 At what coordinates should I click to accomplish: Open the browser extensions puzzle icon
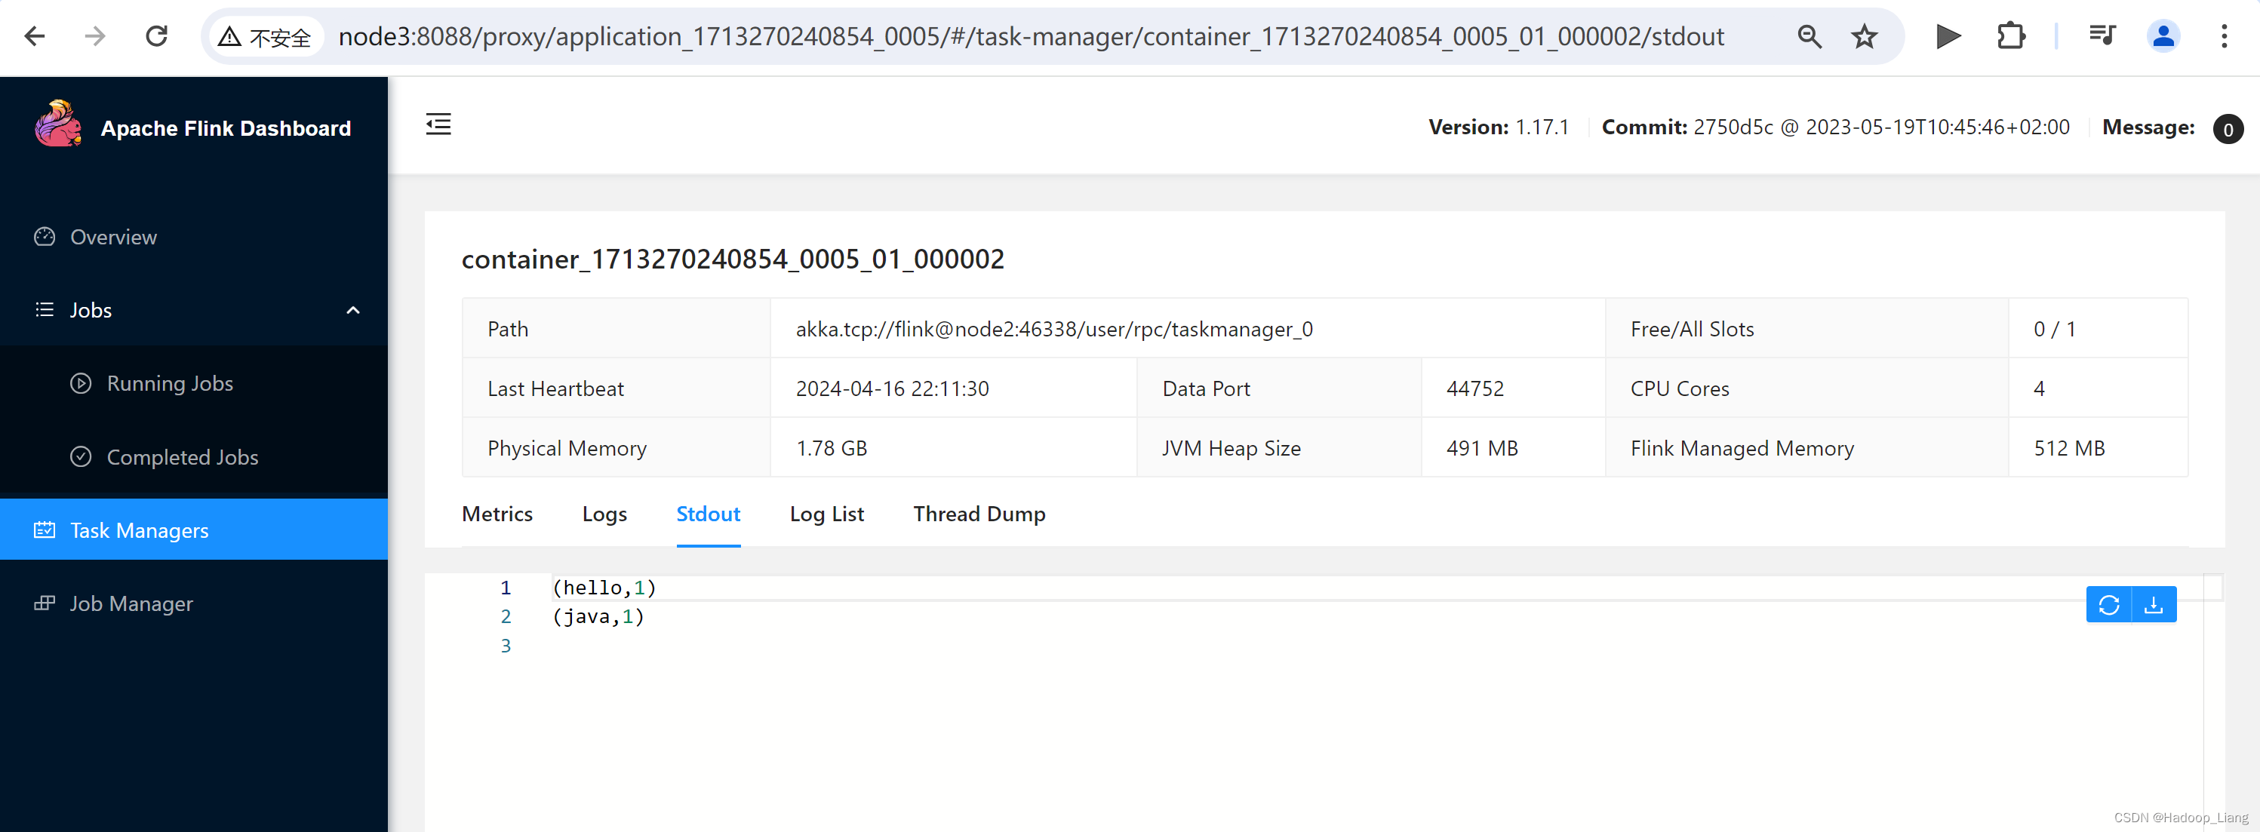(2010, 36)
